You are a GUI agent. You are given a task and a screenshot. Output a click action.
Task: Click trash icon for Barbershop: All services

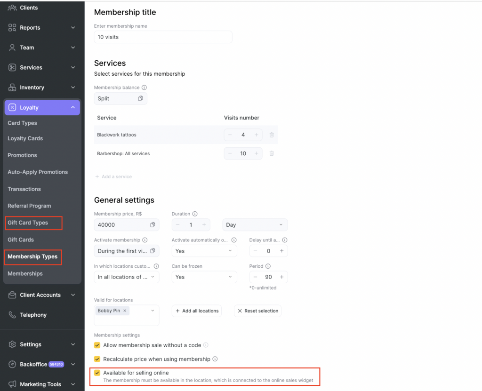point(272,153)
